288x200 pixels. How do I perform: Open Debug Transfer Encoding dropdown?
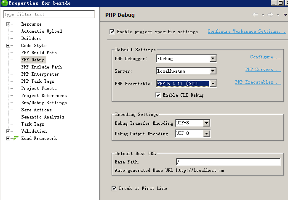coord(206,123)
